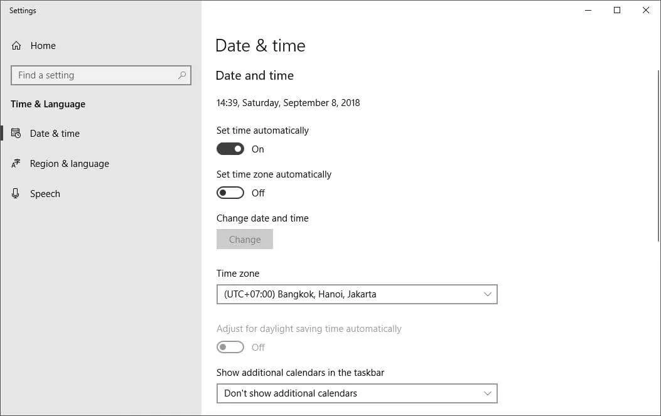Focus the Find a setting search box

101,75
